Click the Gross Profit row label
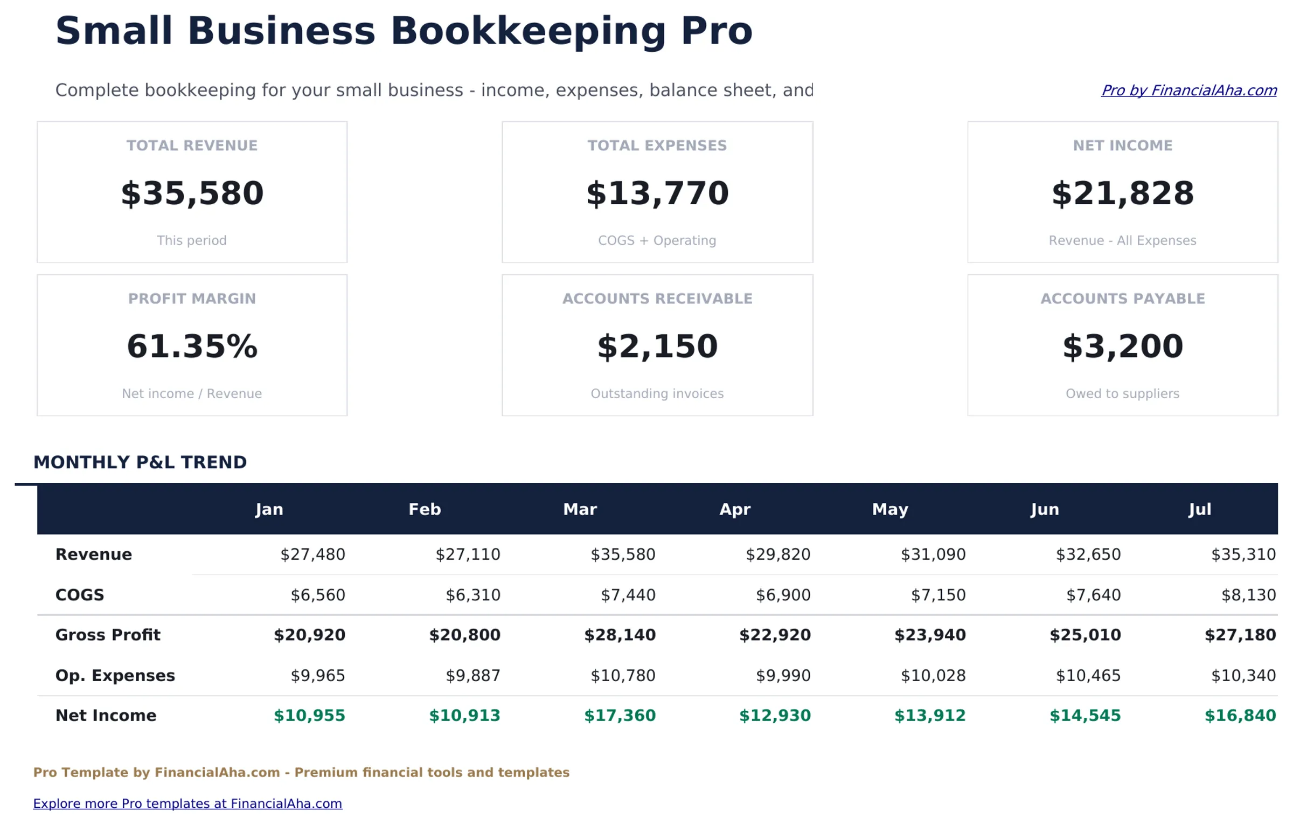The width and height of the screenshot is (1293, 825). click(107, 635)
